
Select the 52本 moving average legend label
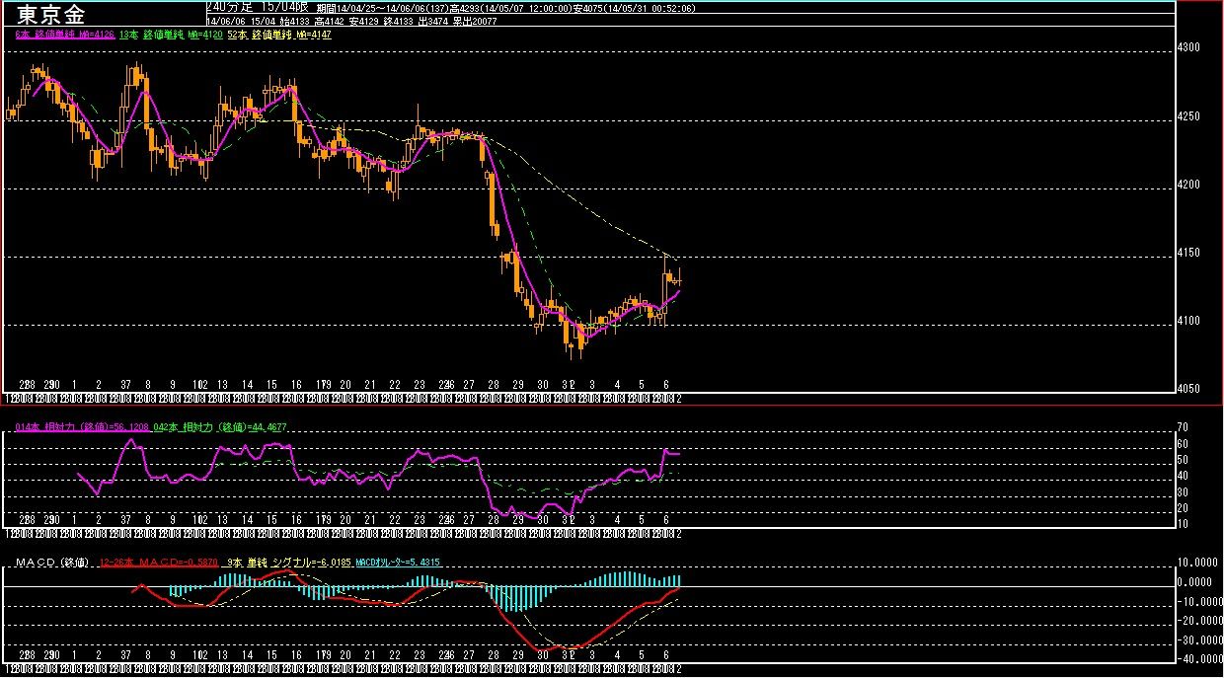pyautogui.click(x=279, y=35)
